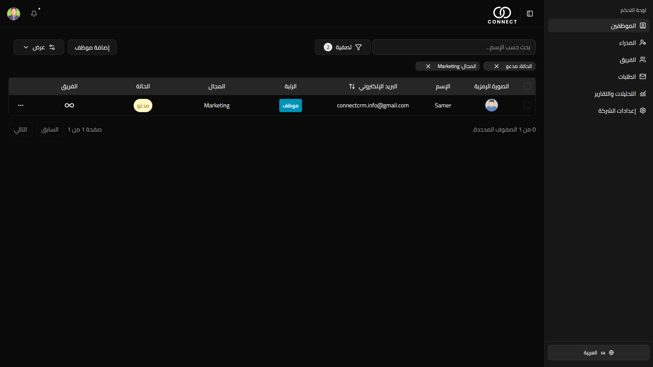653x367 pixels.
Task: Remove the status مدعو filter chip
Action: [497, 66]
